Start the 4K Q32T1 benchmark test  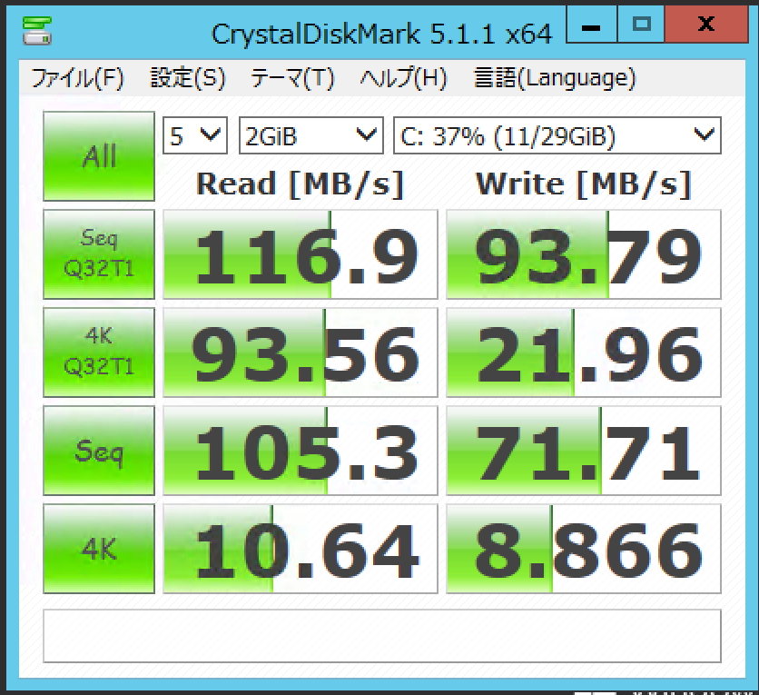(x=98, y=352)
